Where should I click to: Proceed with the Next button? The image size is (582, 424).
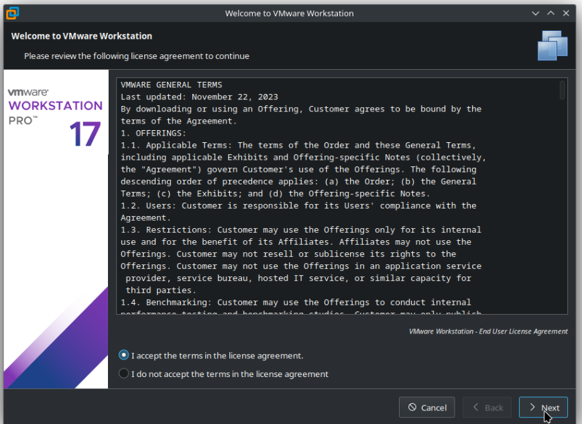pyautogui.click(x=543, y=407)
